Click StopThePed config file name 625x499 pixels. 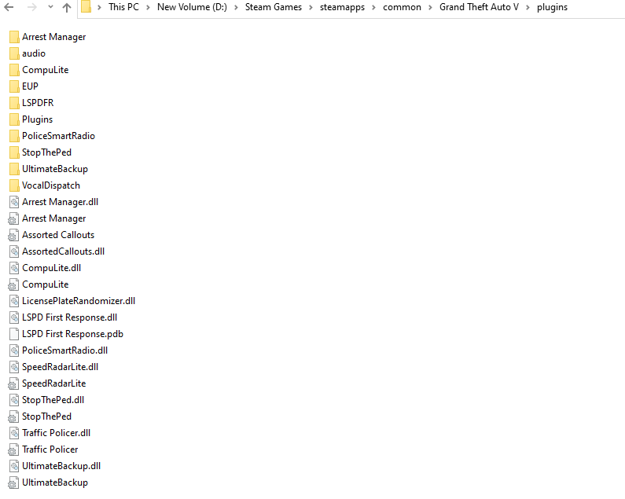(46, 416)
